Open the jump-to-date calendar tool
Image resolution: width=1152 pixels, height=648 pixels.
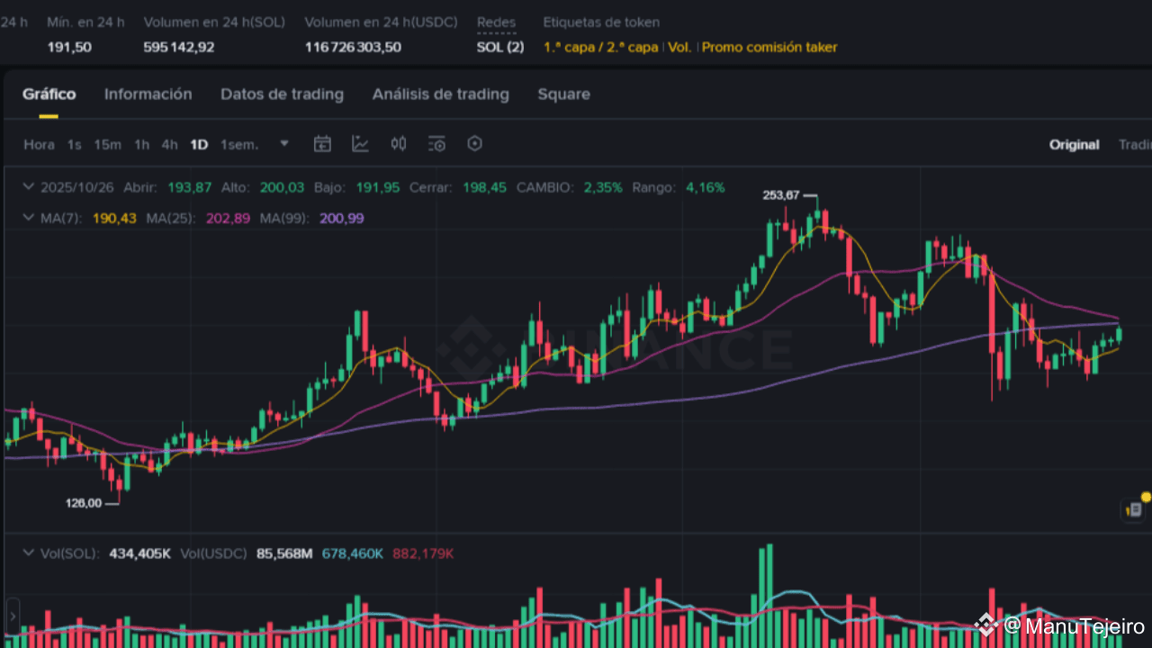[322, 144]
